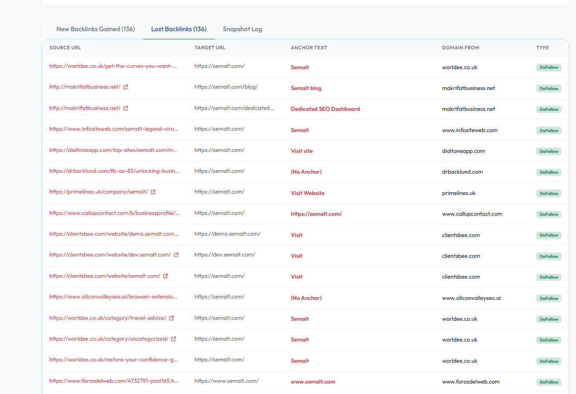Click anchor text https://semalt.com/

(x=316, y=214)
